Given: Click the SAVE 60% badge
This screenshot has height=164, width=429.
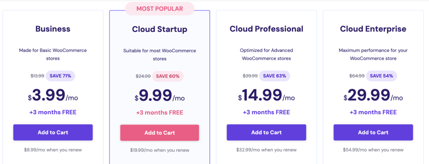Looking at the screenshot, I should pyautogui.click(x=168, y=76).
